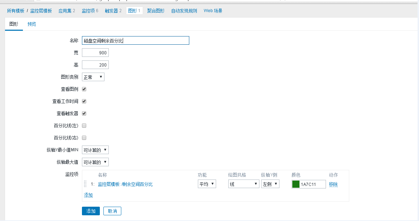Open the 聚合图形 tab
The image size is (419, 221).
point(156,11)
